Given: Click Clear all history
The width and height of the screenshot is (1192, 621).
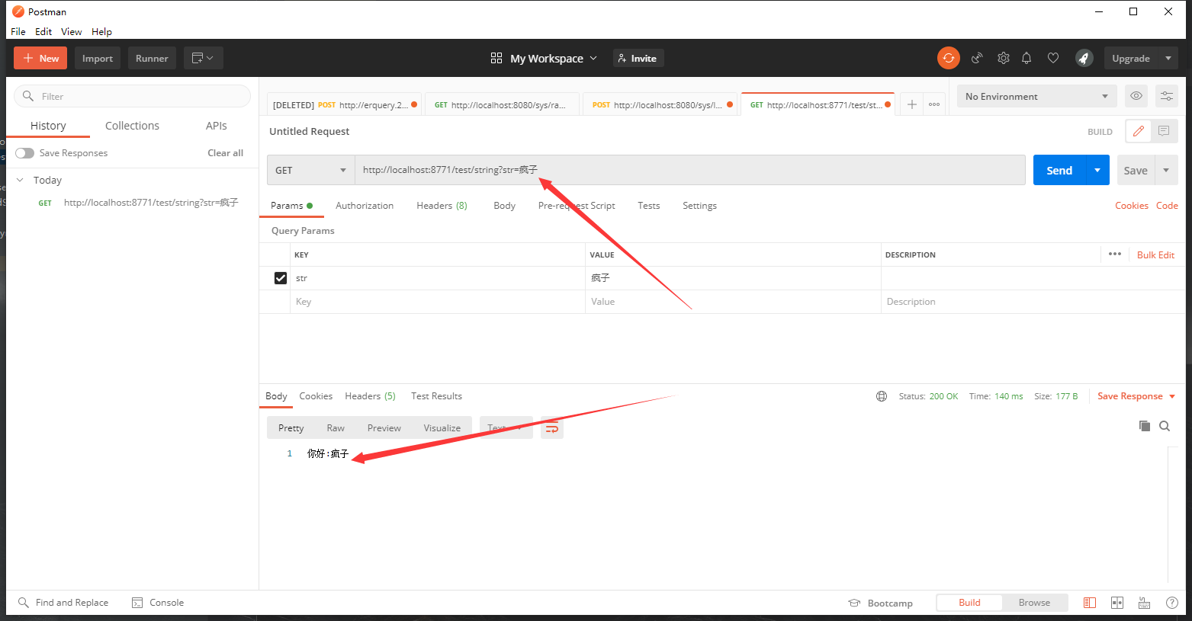Looking at the screenshot, I should tap(225, 153).
